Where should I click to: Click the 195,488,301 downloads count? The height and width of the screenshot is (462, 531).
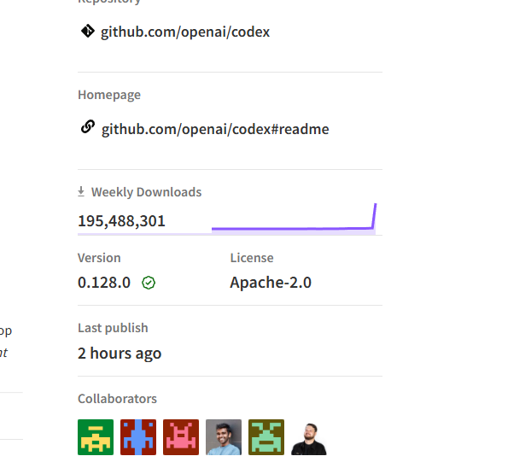tap(121, 221)
